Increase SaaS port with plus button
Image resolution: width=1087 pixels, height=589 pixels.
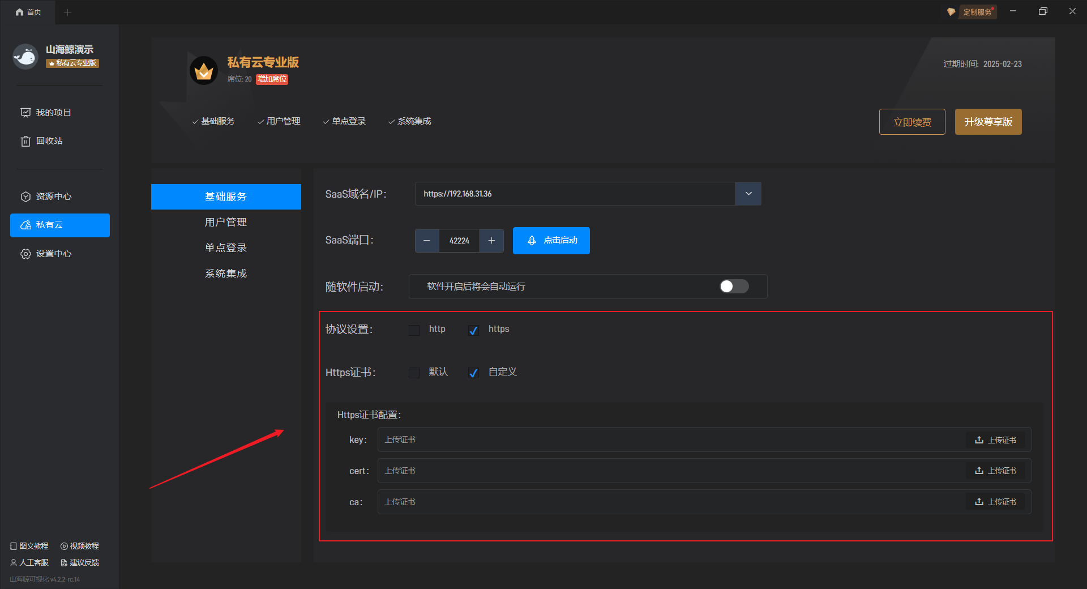491,241
